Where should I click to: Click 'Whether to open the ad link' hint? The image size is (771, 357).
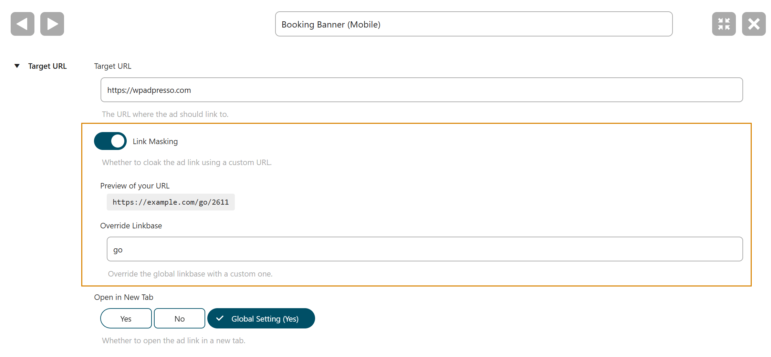pyautogui.click(x=174, y=340)
